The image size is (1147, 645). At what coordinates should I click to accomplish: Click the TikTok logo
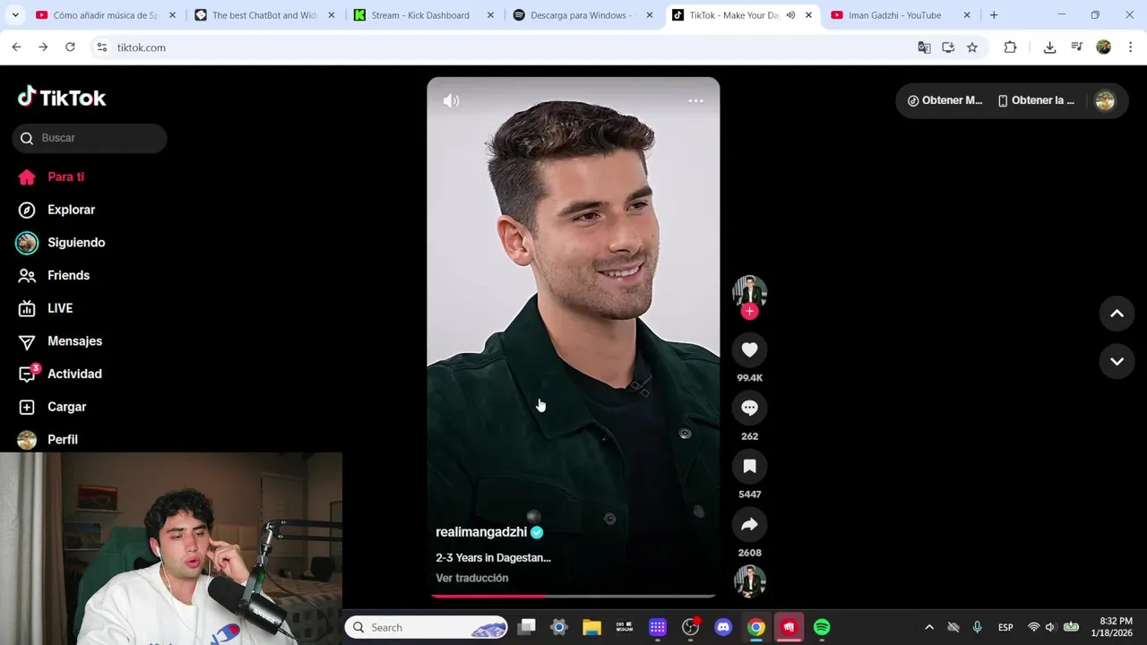(x=62, y=98)
